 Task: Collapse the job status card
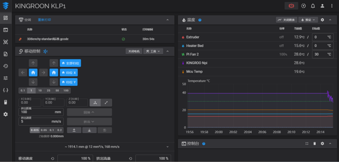[x=167, y=20]
